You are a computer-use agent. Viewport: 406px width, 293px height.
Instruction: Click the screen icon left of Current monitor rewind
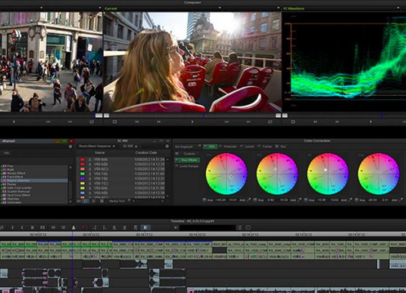point(114,122)
